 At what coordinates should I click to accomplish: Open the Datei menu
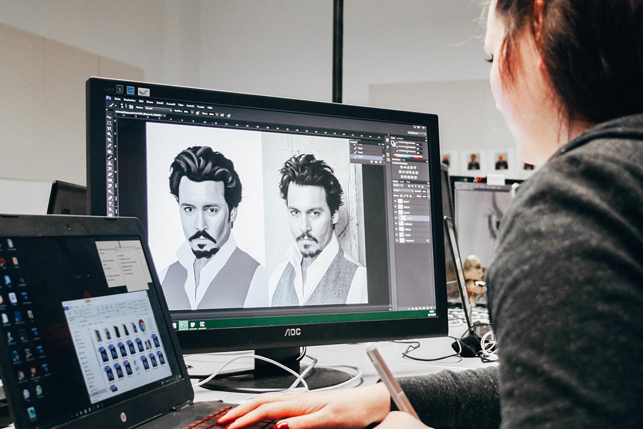117,99
